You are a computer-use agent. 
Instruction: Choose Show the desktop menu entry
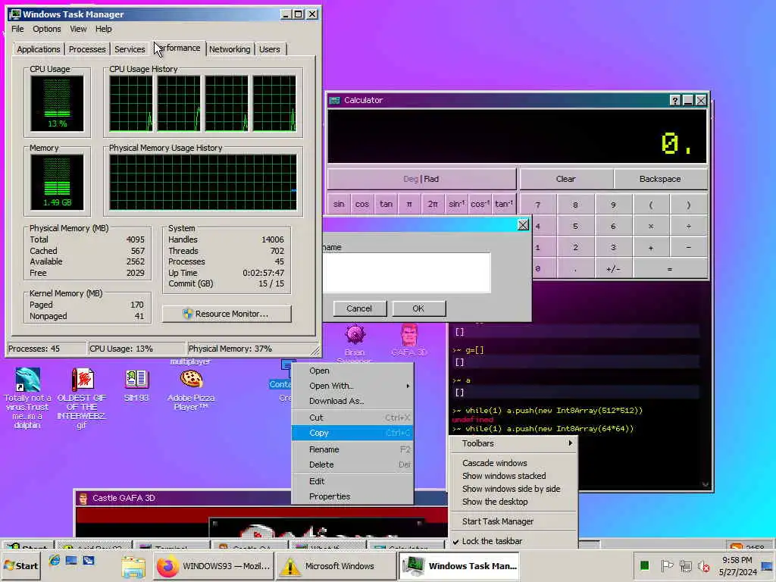click(514, 502)
